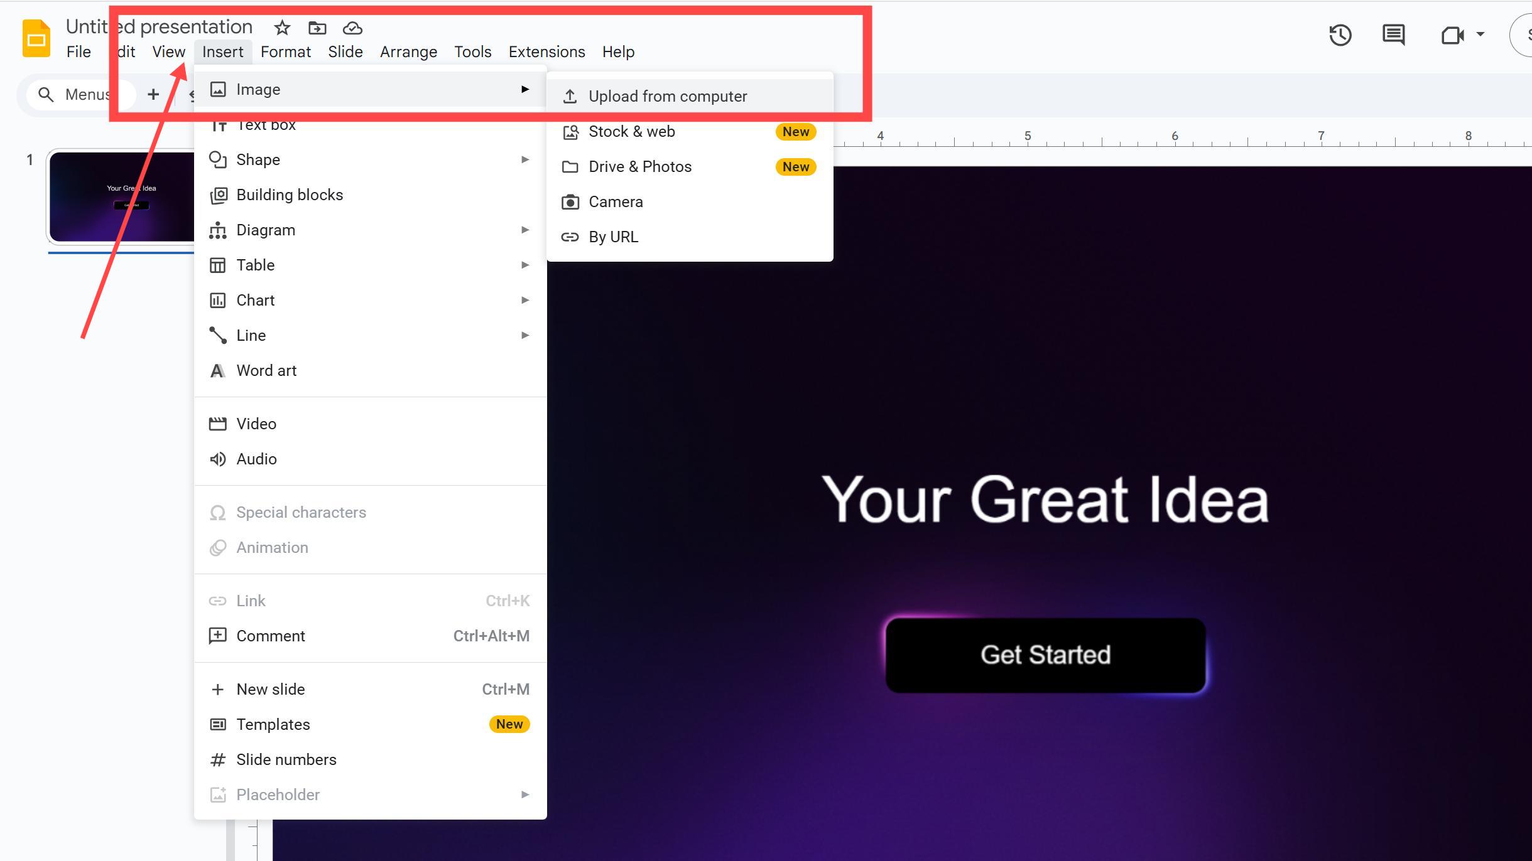
Task: Select Building blocks label
Action: [290, 195]
